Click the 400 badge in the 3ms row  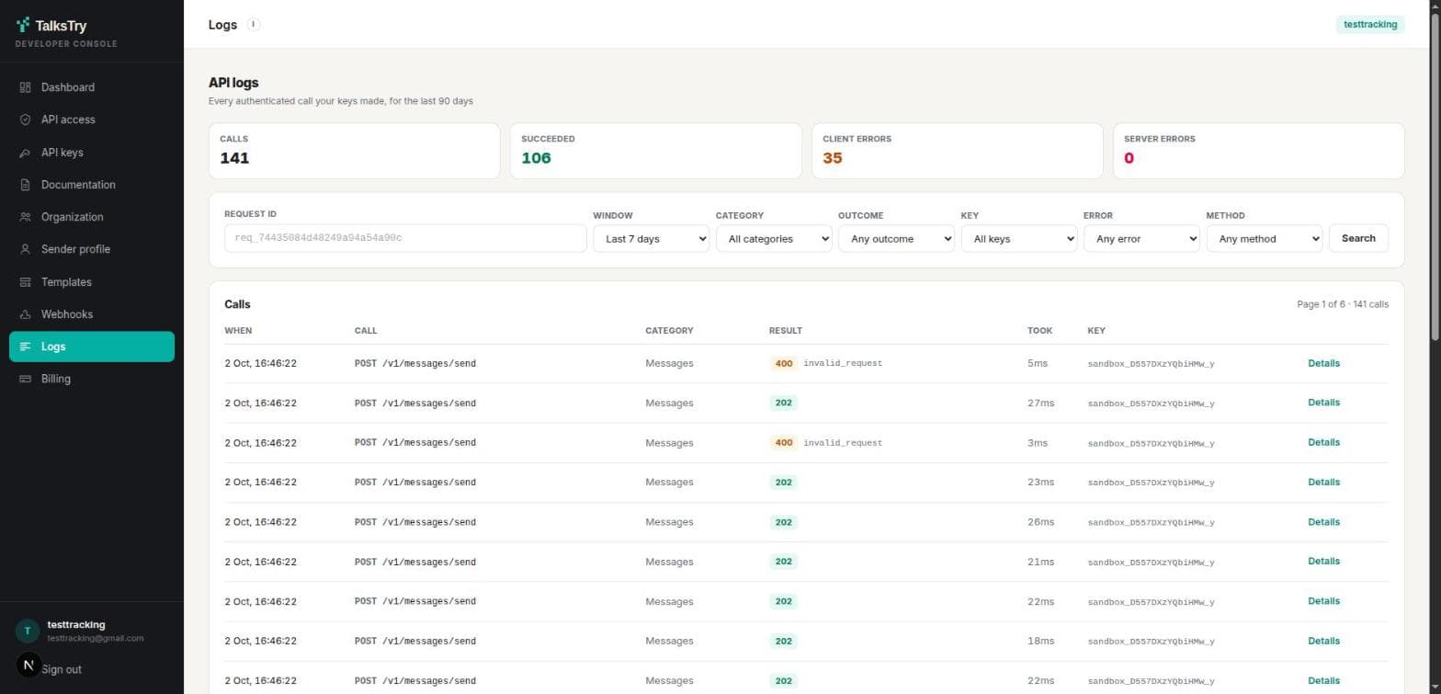[x=783, y=442]
